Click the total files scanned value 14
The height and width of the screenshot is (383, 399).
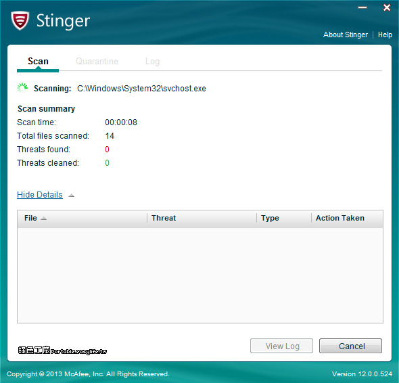(110, 136)
